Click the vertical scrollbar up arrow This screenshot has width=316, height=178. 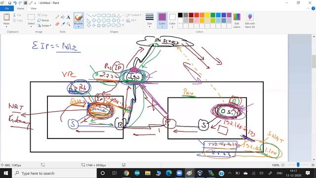point(314,37)
